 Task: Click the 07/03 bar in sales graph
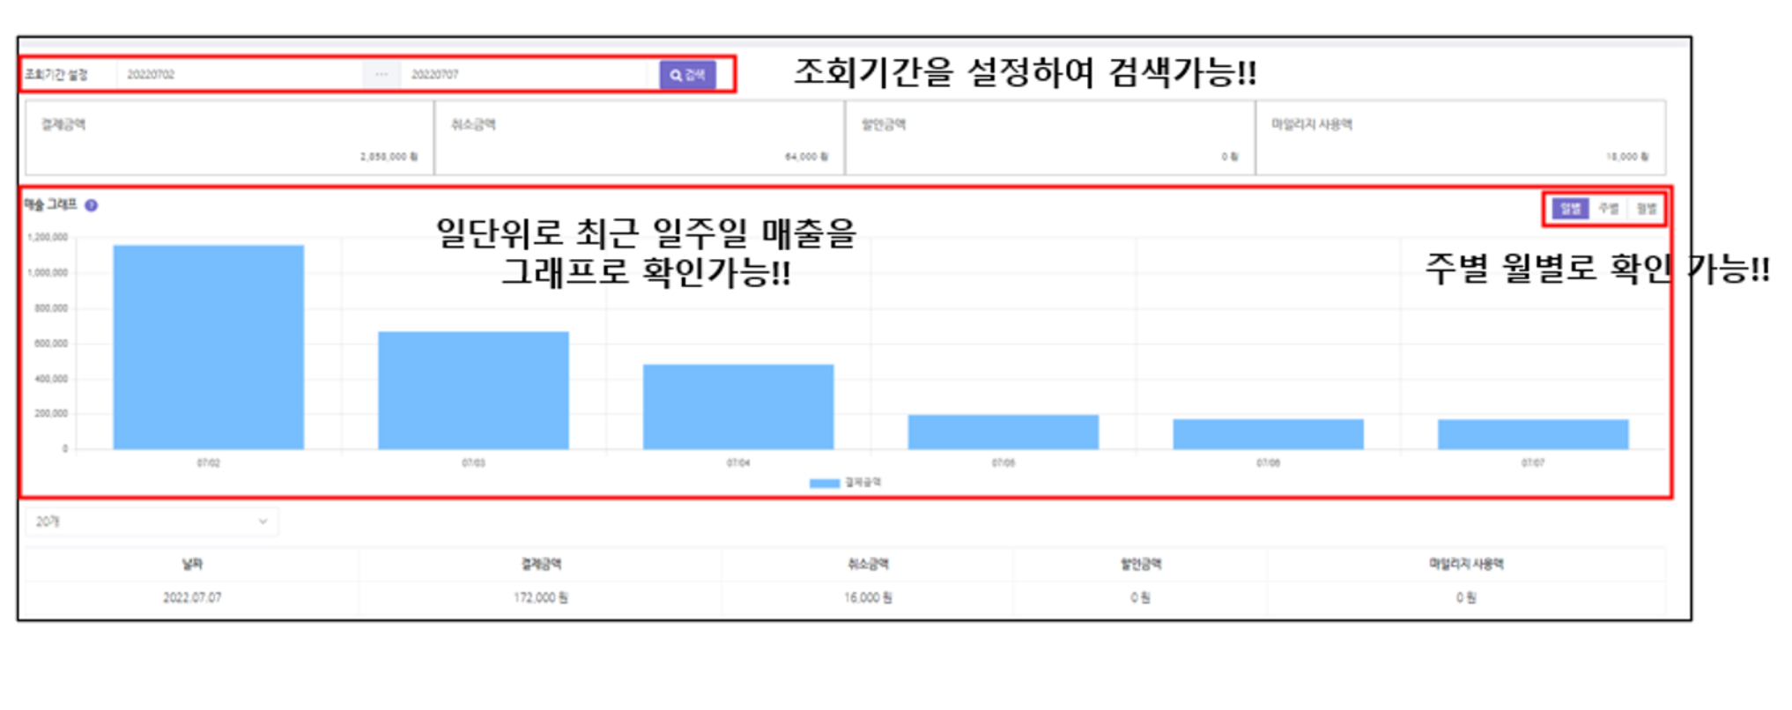pos(474,390)
